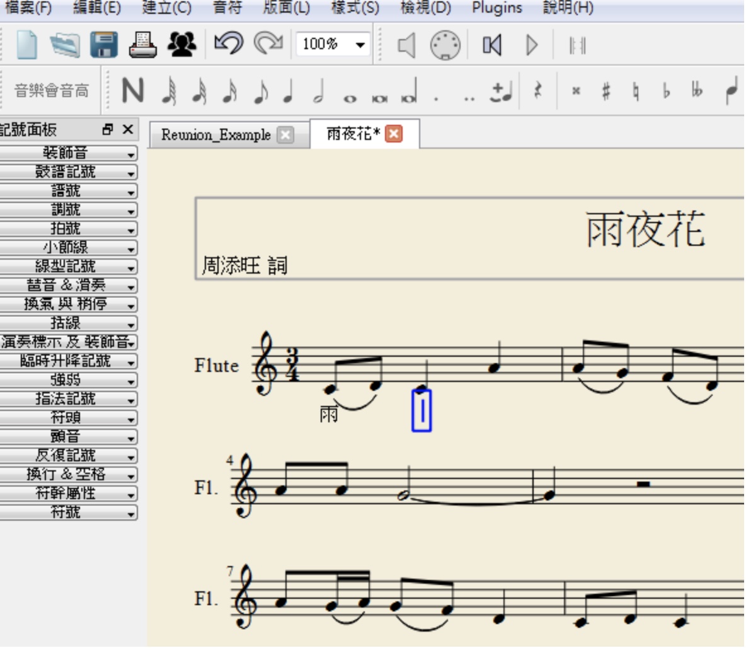Select the 32nd note duration
The width and height of the screenshot is (746, 648).
click(199, 91)
